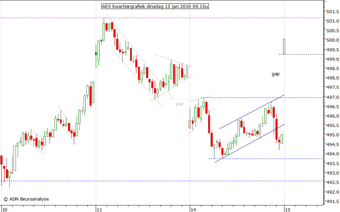The image size is (340, 212).
Task: Click the 494.5 price axis label
Action: tap(333, 144)
